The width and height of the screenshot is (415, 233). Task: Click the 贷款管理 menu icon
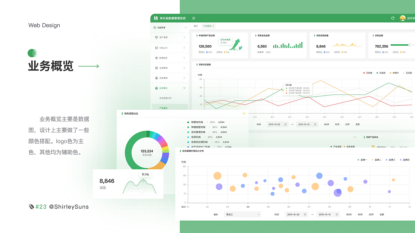coord(157,78)
